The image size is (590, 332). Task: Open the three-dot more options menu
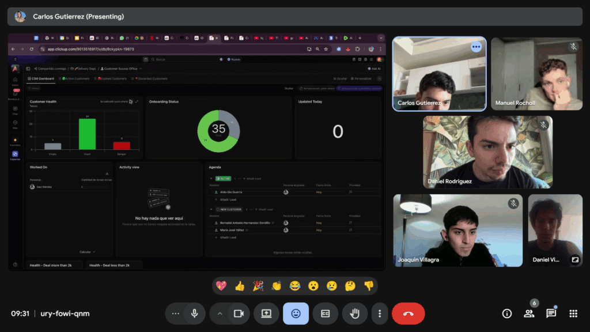point(379,314)
